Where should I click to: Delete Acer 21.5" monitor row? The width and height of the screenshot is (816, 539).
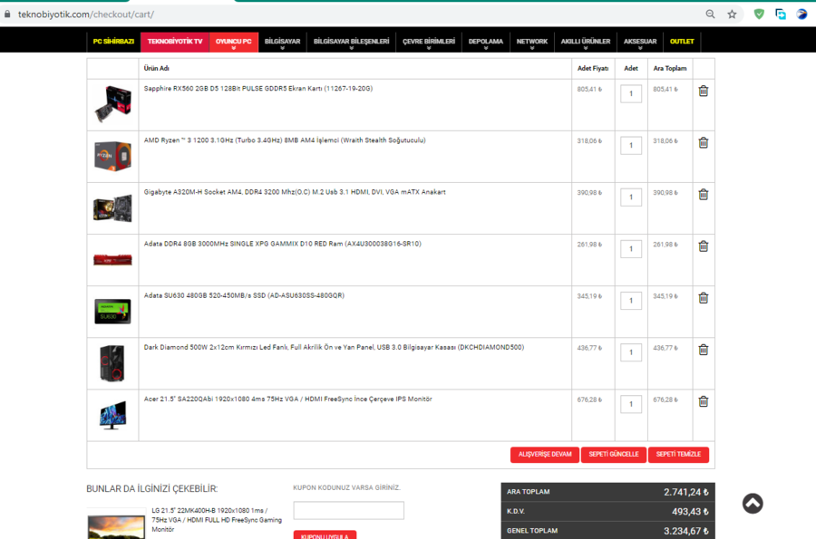703,401
